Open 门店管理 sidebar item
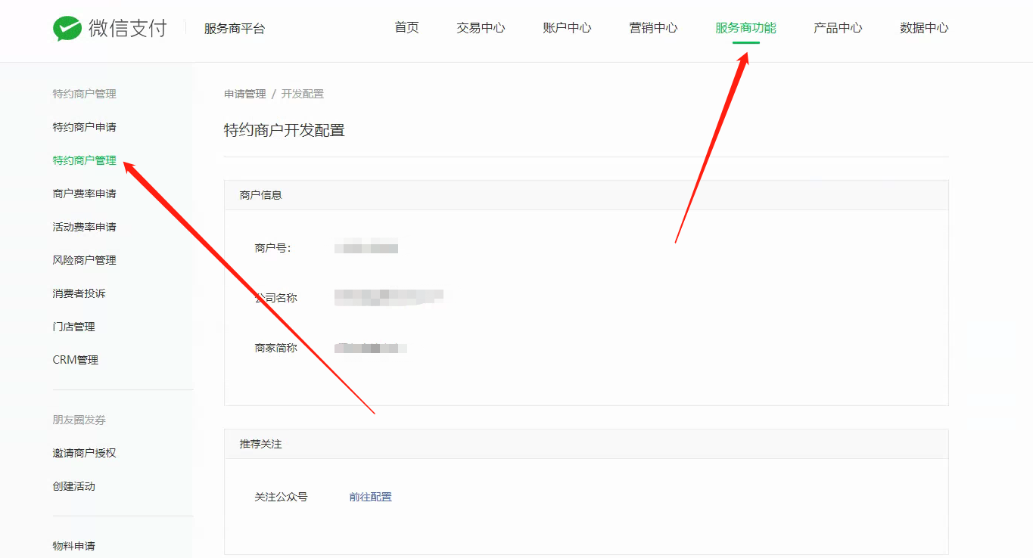1033x558 pixels. click(73, 327)
